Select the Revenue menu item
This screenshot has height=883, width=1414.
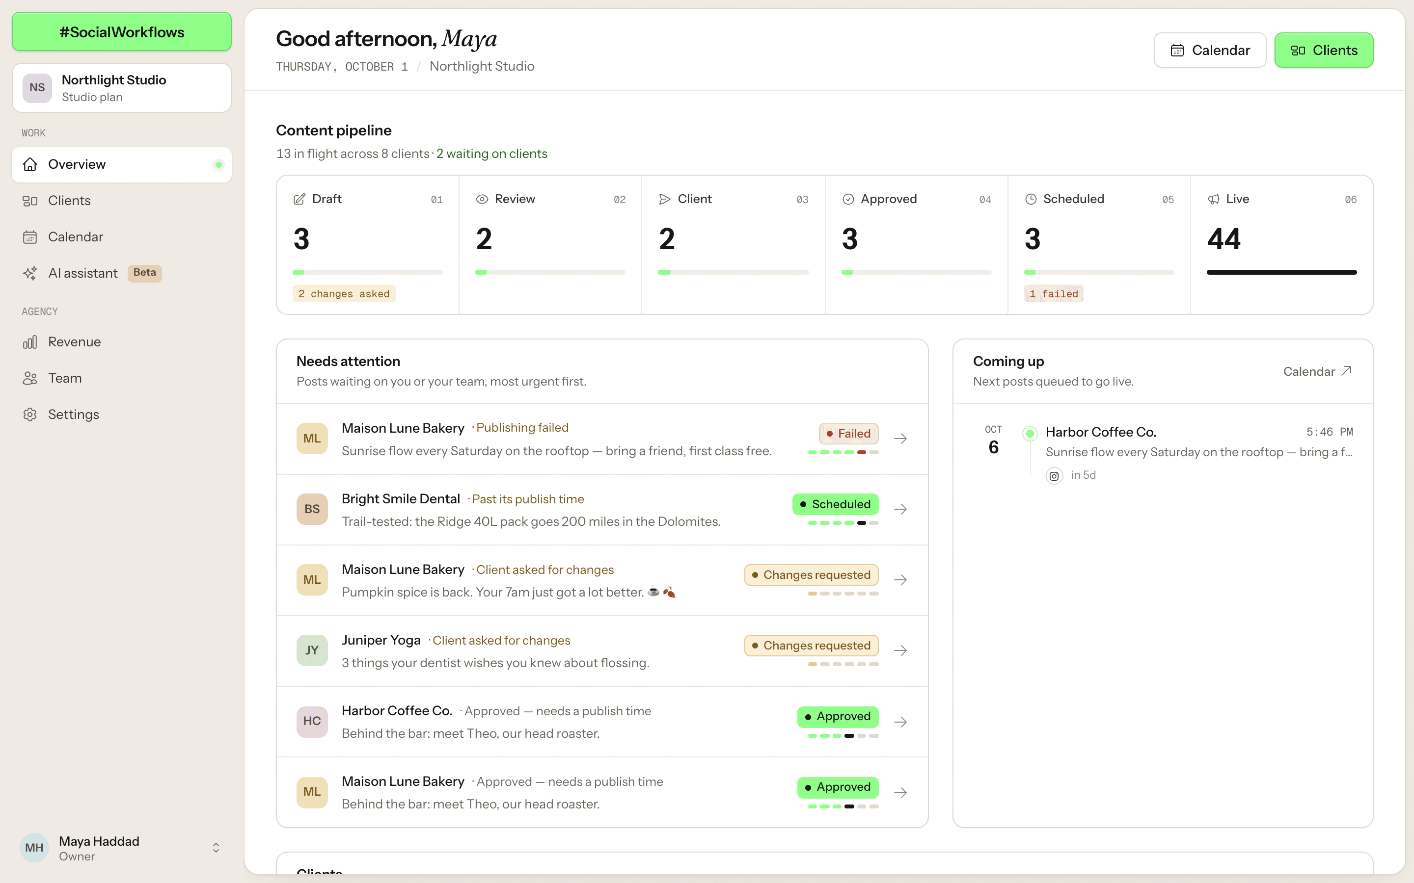coord(122,342)
